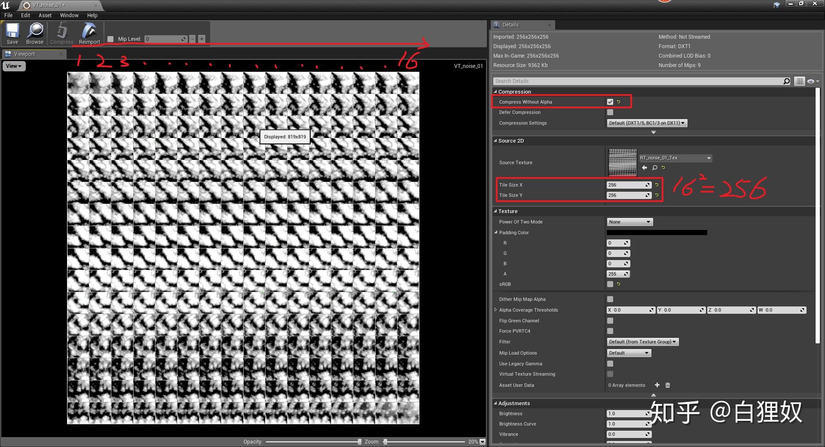Open the Asset menu

click(45, 15)
